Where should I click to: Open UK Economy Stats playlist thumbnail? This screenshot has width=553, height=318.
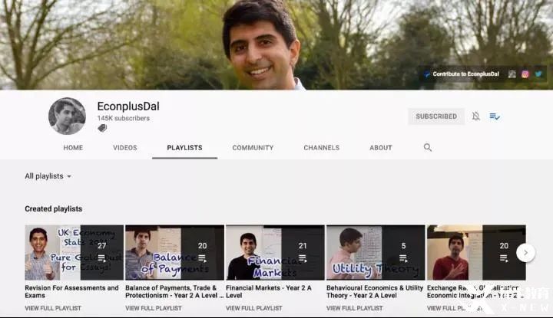pyautogui.click(x=74, y=253)
